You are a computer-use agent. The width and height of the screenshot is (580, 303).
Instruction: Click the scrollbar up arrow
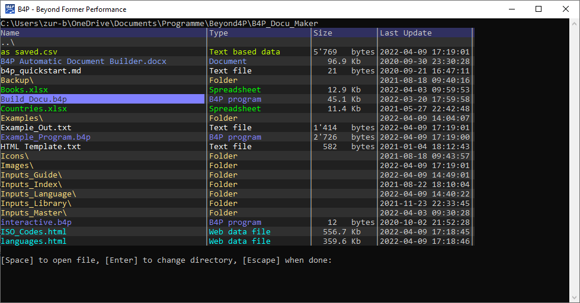(x=575, y=23)
